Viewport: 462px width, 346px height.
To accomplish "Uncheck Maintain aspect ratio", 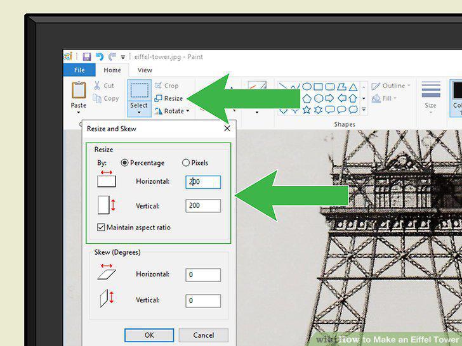I will tap(101, 227).
